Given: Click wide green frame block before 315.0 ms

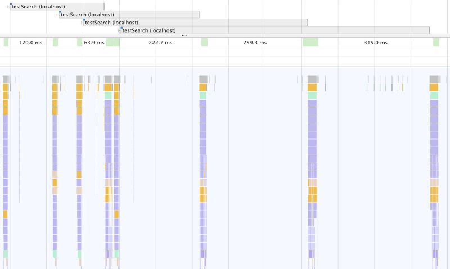Looking at the screenshot, I should pos(310,42).
